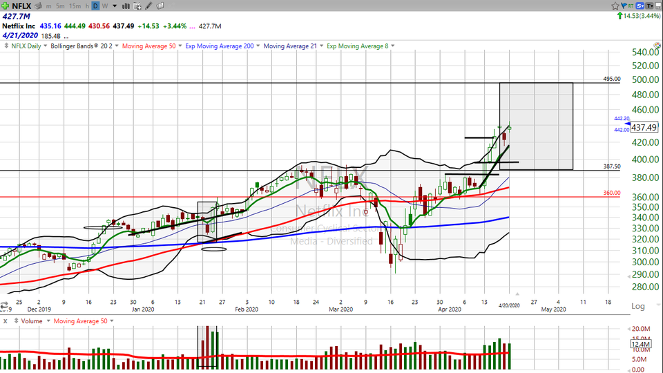Click the open price 435.16
663x373 pixels.
[x=50, y=26]
